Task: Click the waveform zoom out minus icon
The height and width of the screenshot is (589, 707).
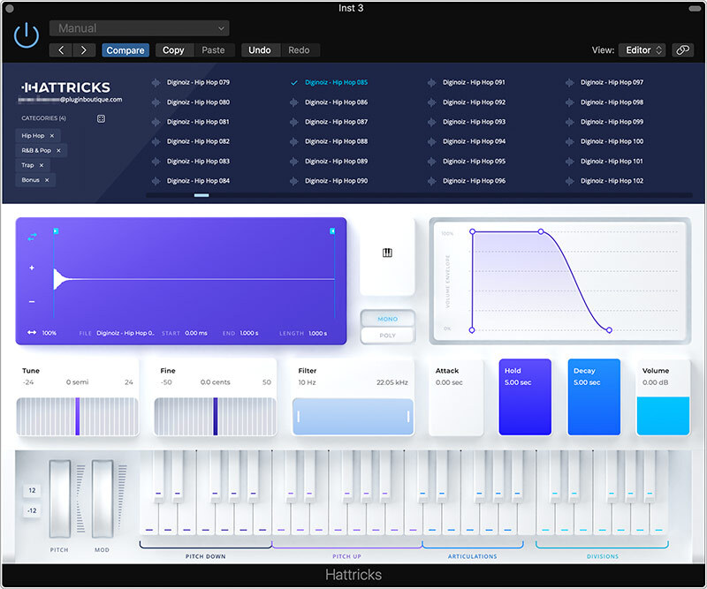Action: coord(32,301)
